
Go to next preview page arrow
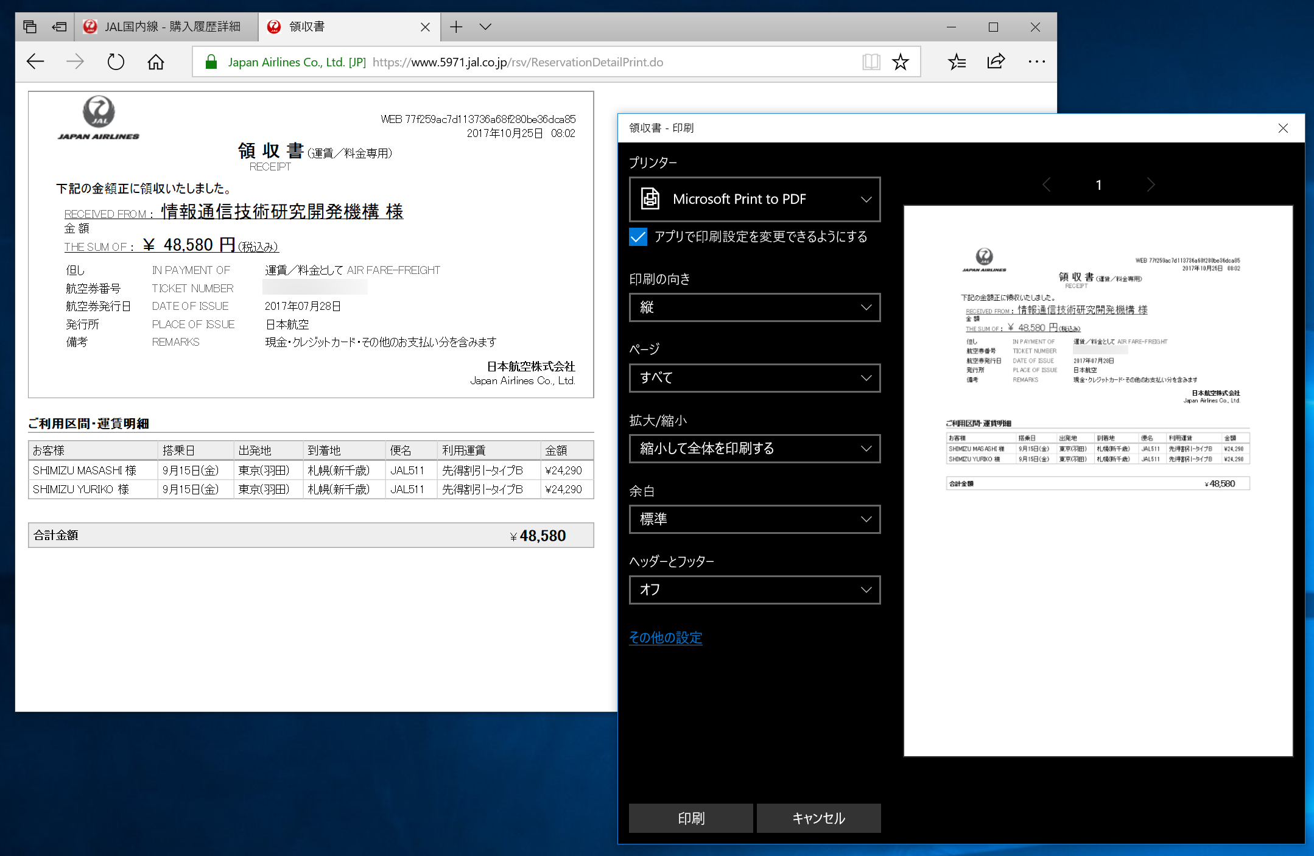[x=1150, y=184]
